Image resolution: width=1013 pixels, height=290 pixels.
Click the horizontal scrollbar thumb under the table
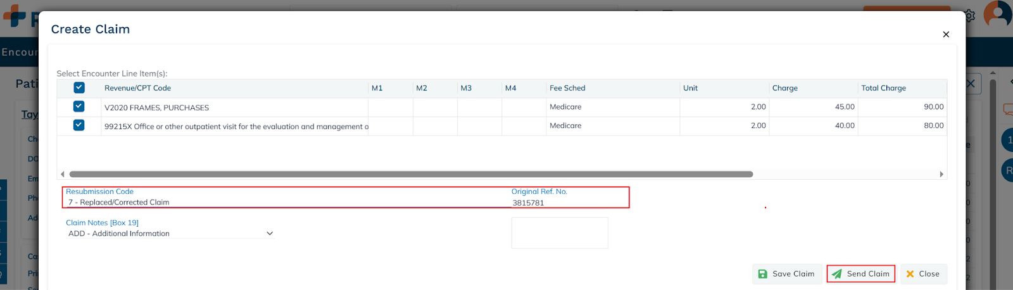pos(410,174)
